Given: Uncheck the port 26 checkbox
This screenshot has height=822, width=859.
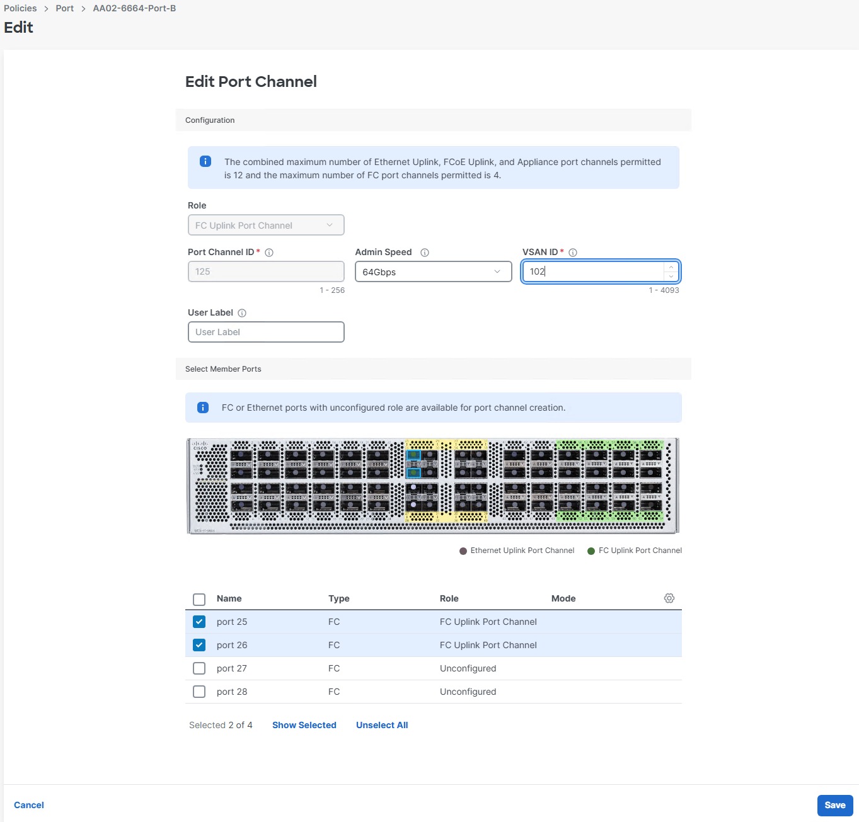Looking at the screenshot, I should 199,645.
